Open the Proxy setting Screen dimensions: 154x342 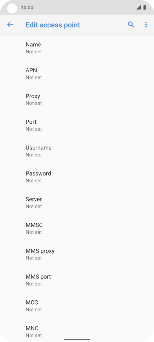(x=77, y=100)
